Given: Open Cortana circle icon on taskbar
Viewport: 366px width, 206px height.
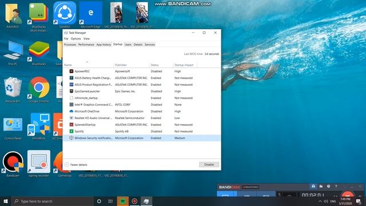Looking at the screenshot, I should tap(99, 201).
